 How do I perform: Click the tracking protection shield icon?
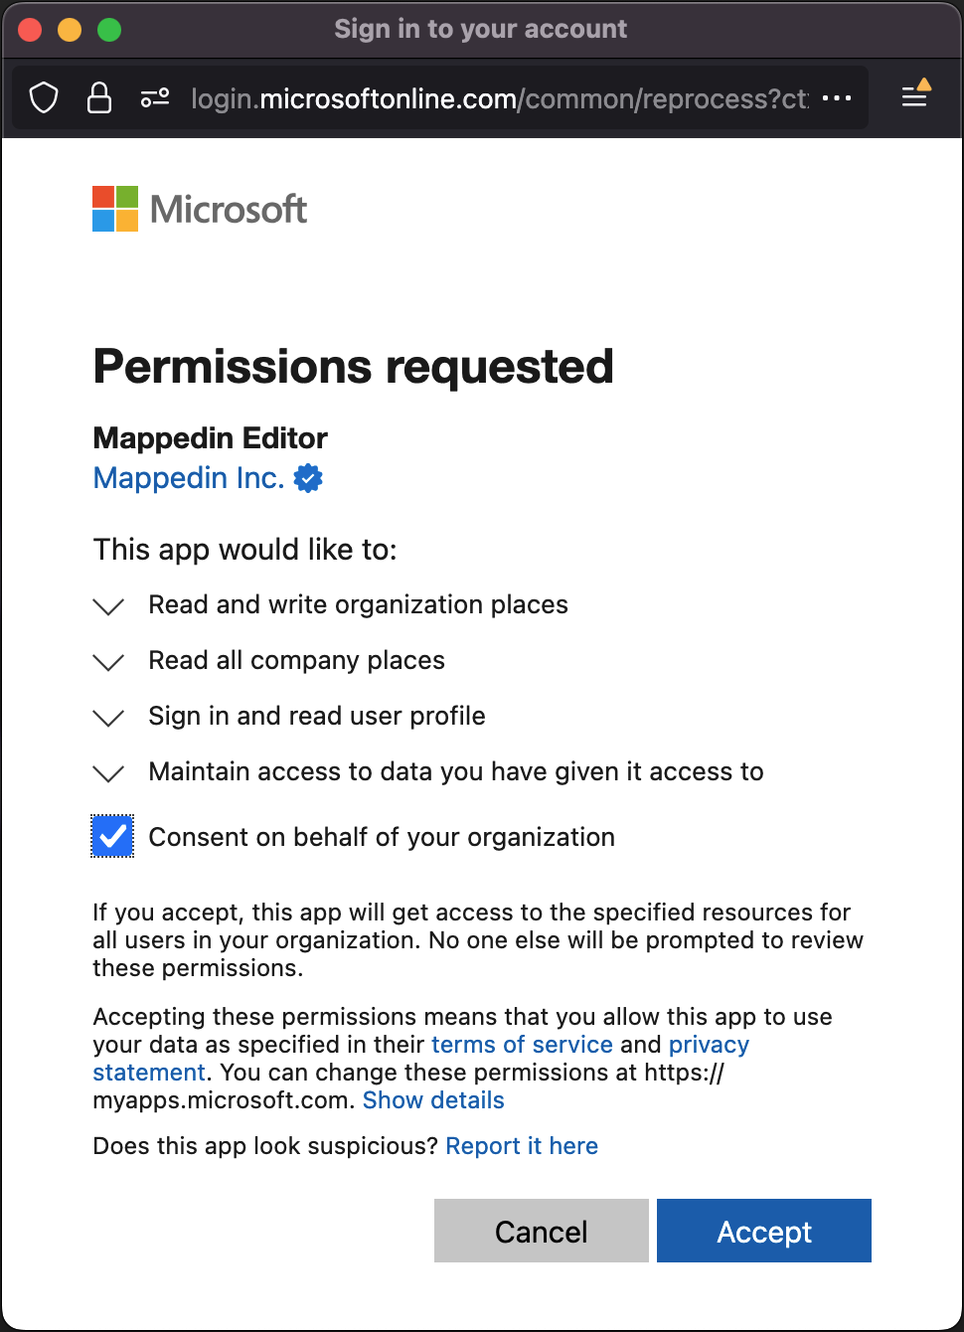(44, 97)
